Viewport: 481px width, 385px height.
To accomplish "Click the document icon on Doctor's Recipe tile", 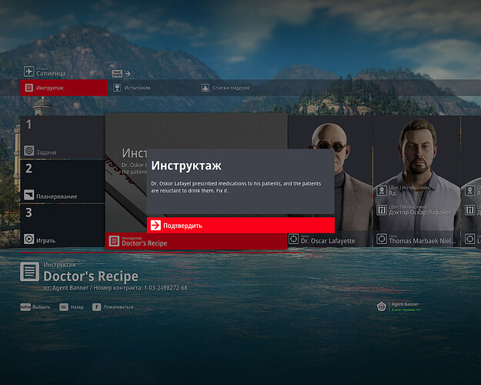I will pyautogui.click(x=114, y=241).
